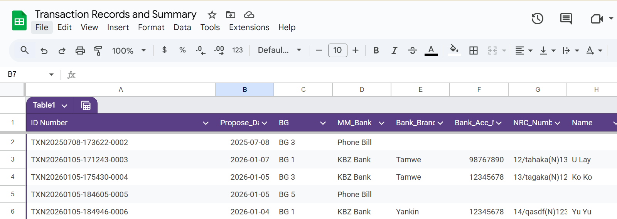Select cell TXN20250708-173622-0002
The height and width of the screenshot is (219, 617).
pos(121,142)
